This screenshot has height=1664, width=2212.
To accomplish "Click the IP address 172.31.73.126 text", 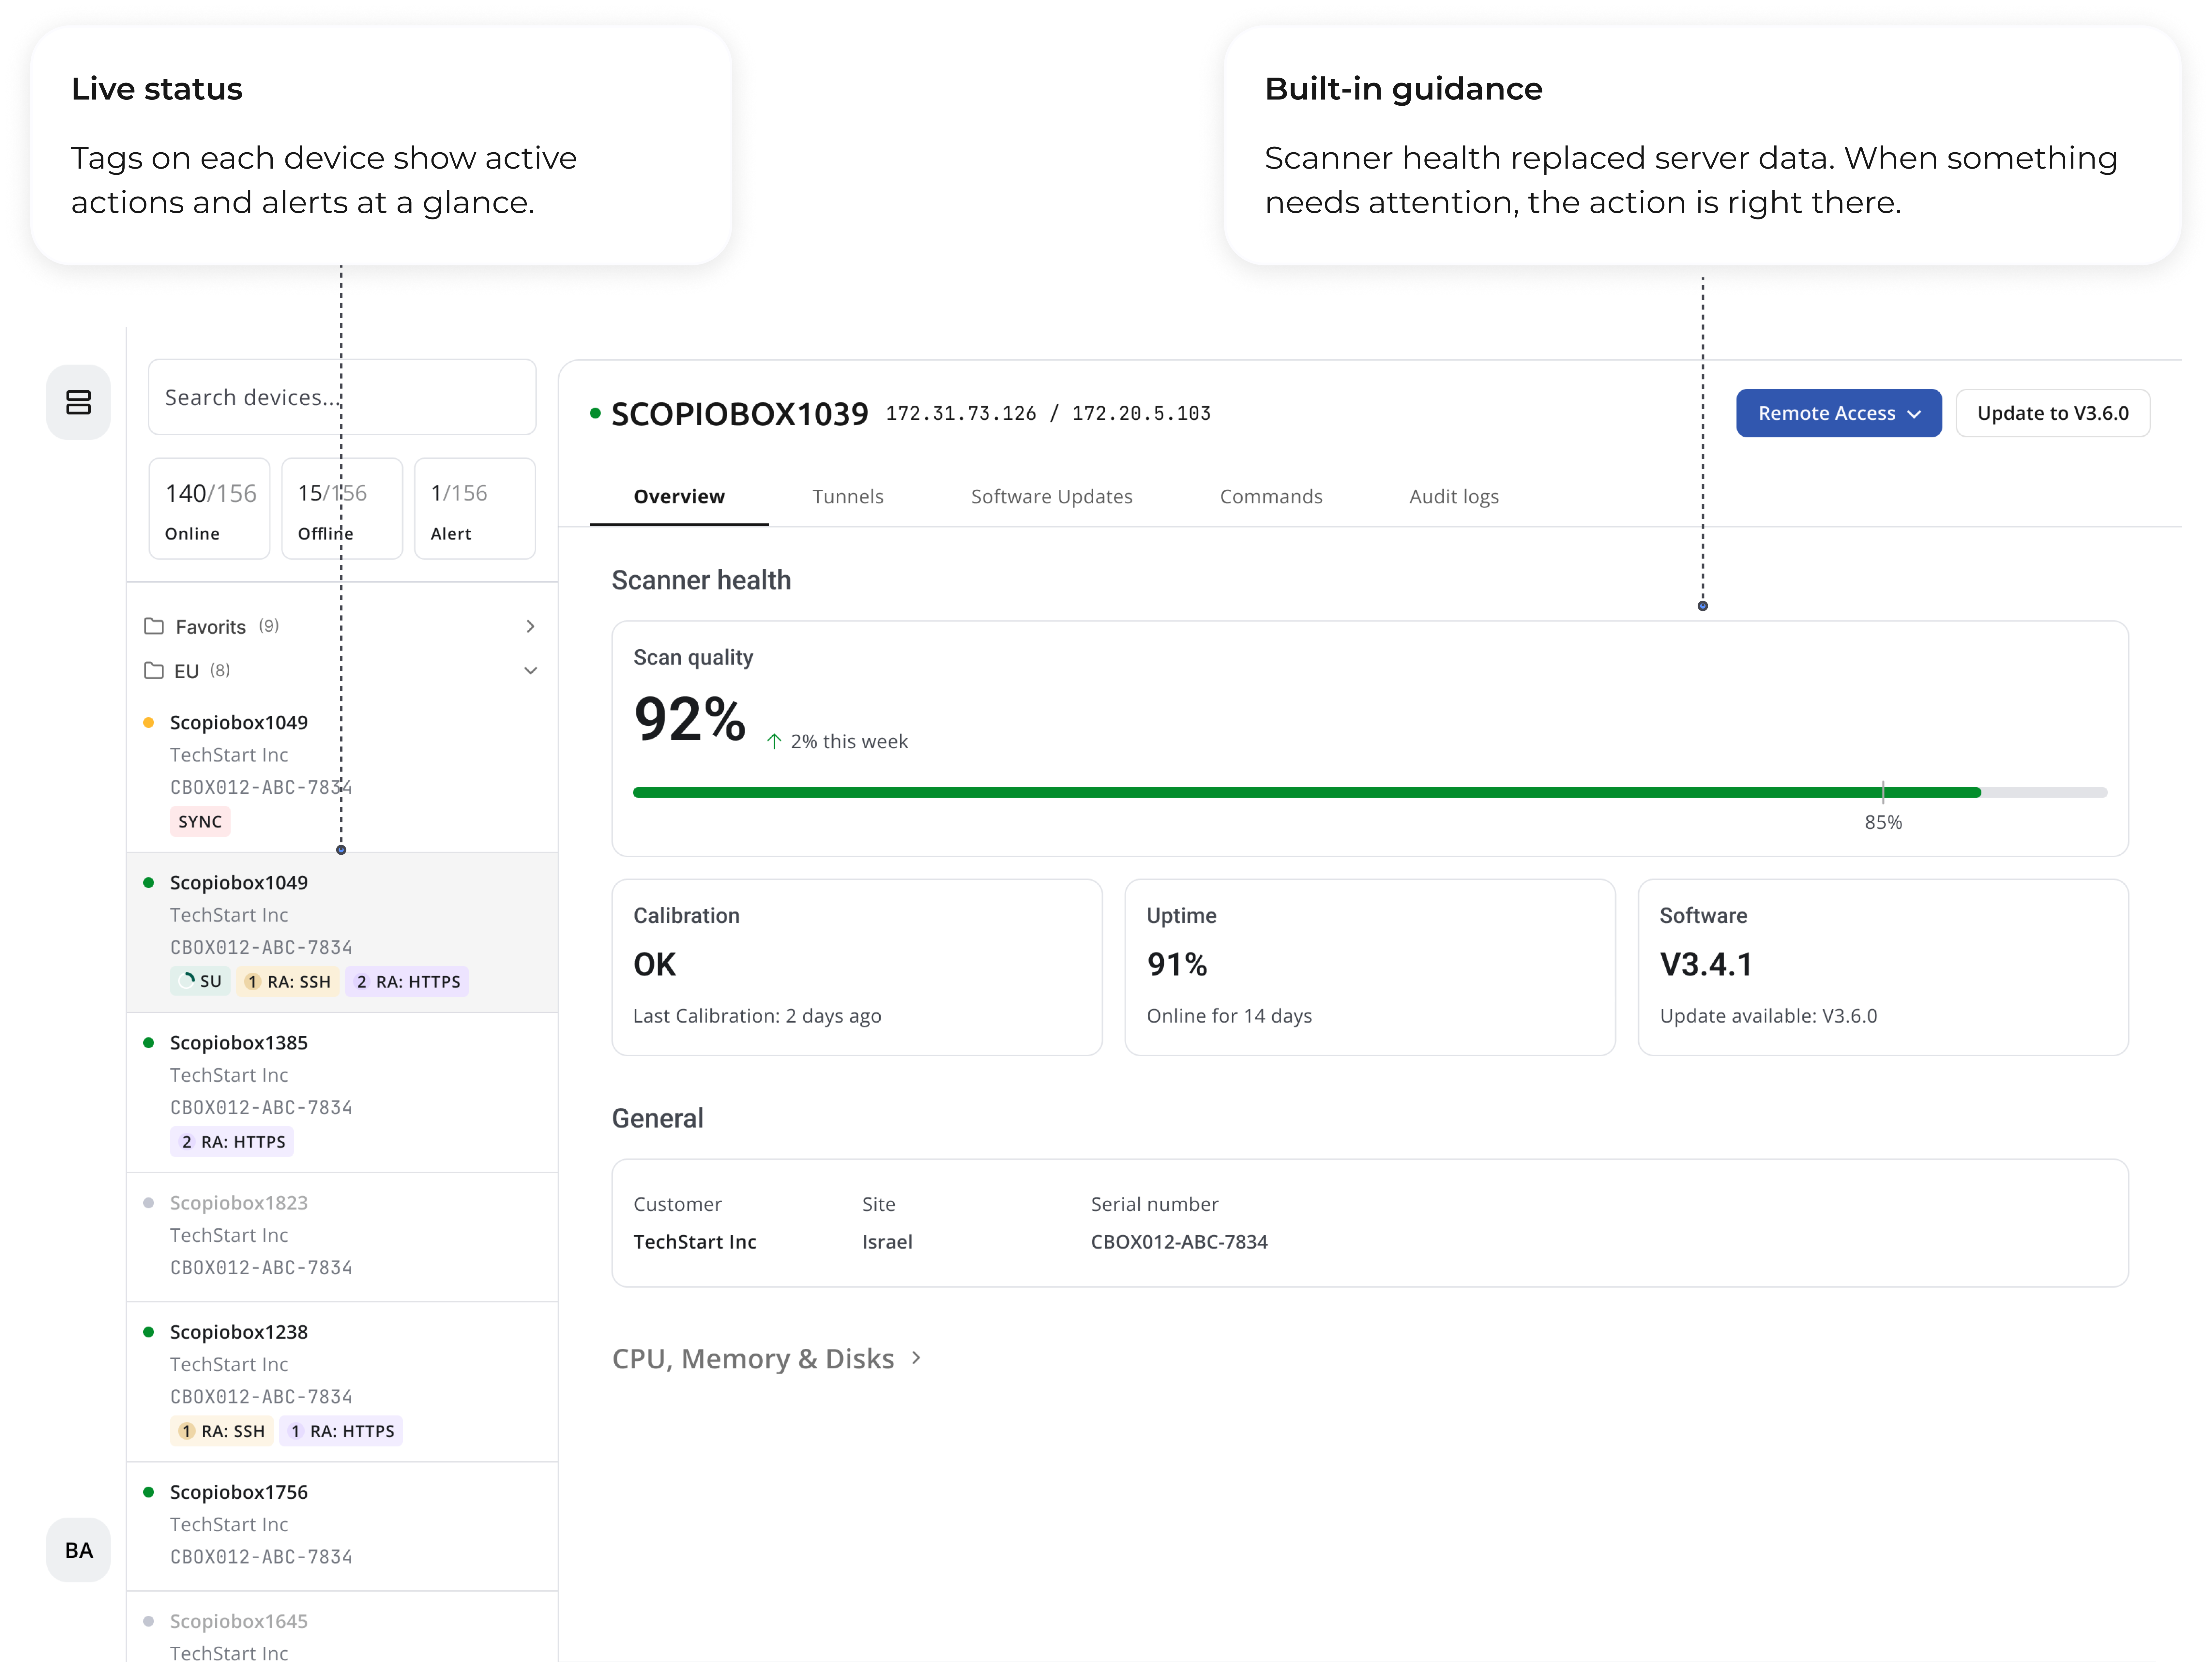I will pos(961,413).
